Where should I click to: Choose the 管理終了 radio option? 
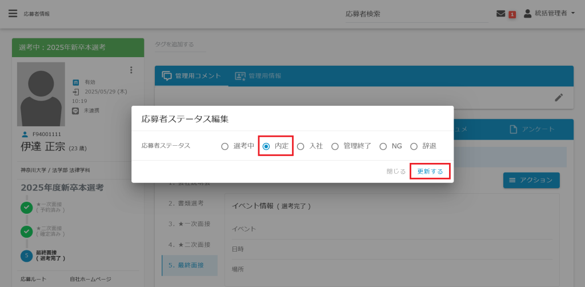pos(335,146)
